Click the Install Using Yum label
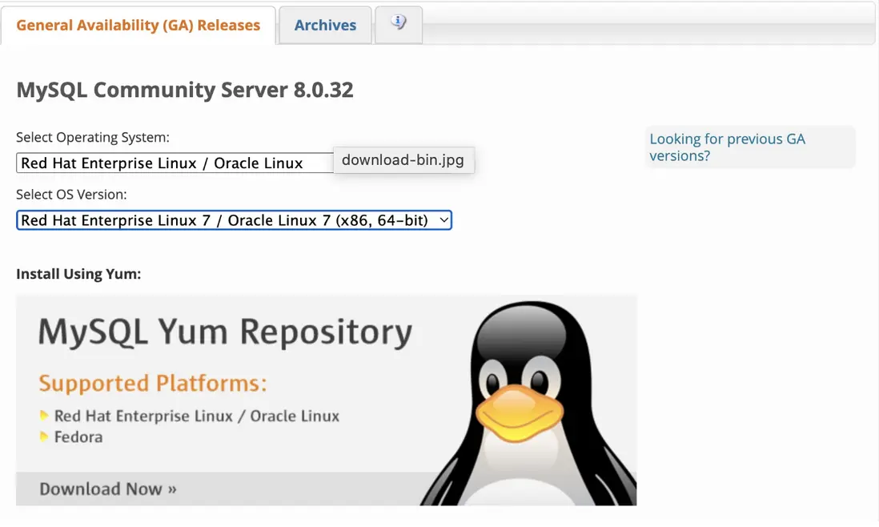The width and height of the screenshot is (879, 527). [x=78, y=274]
